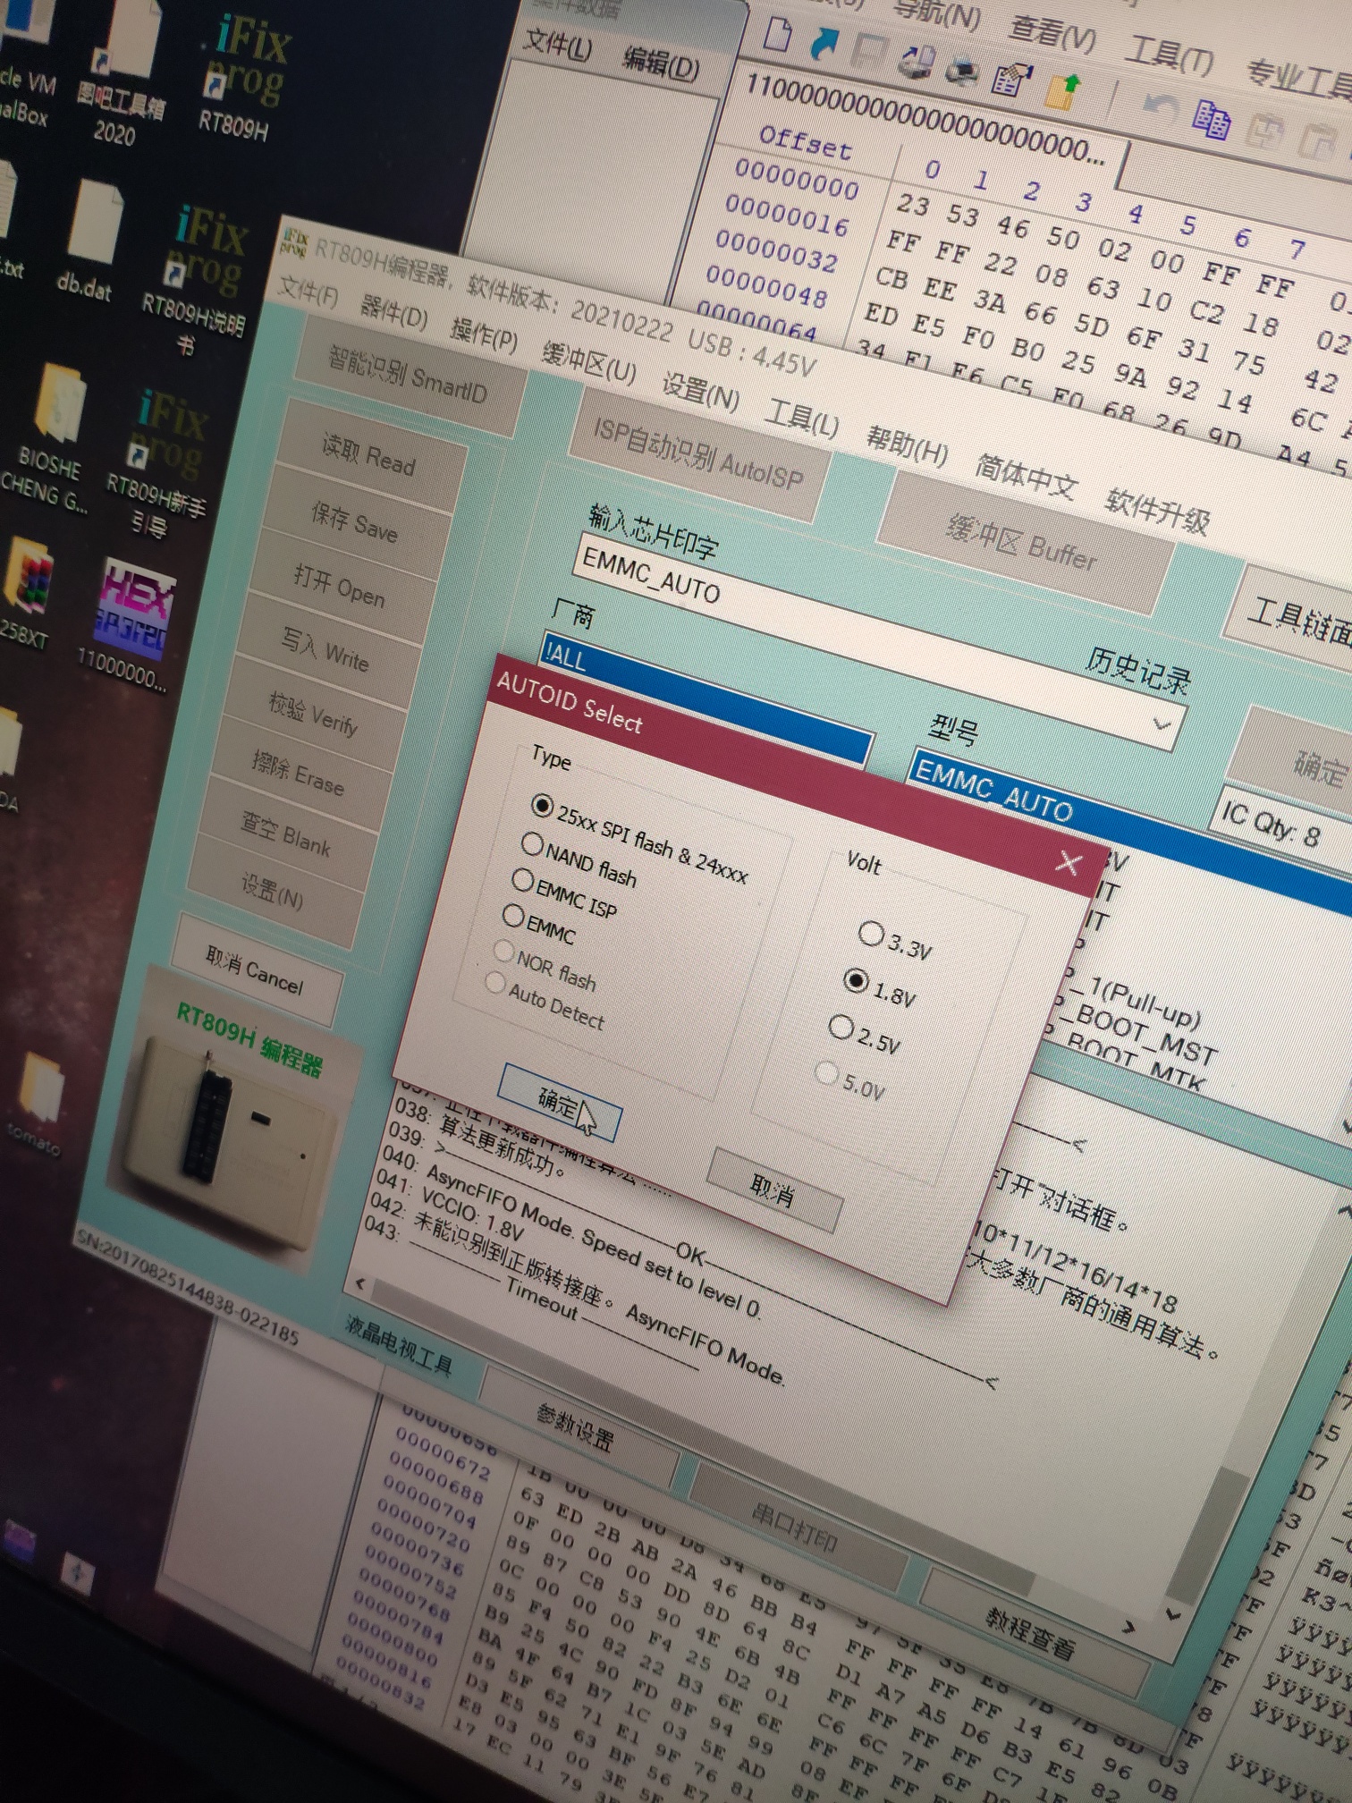1352x1803 pixels.
Task: Click folder with green arrow icon
Action: (x=1062, y=91)
